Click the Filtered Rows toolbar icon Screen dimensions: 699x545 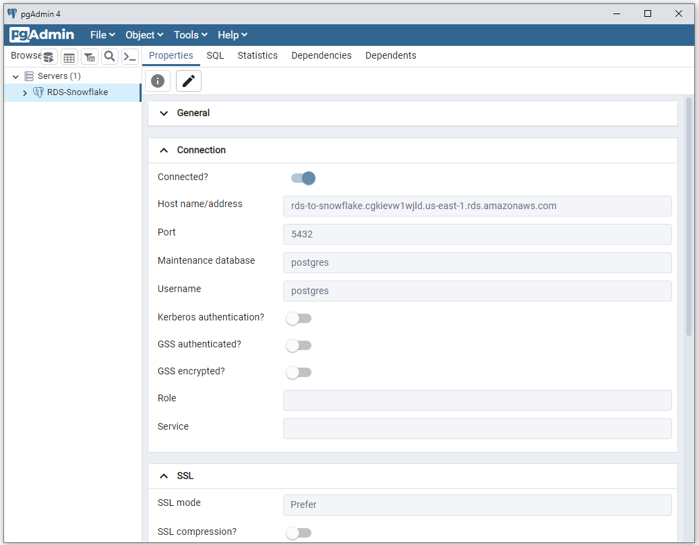(x=90, y=57)
